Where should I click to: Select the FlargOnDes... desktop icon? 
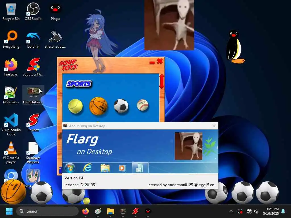pyautogui.click(x=33, y=95)
